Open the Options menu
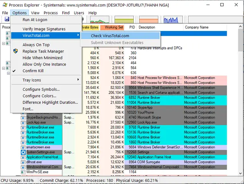Viewport: 244px width, 184px height. pyautogui.click(x=20, y=13)
